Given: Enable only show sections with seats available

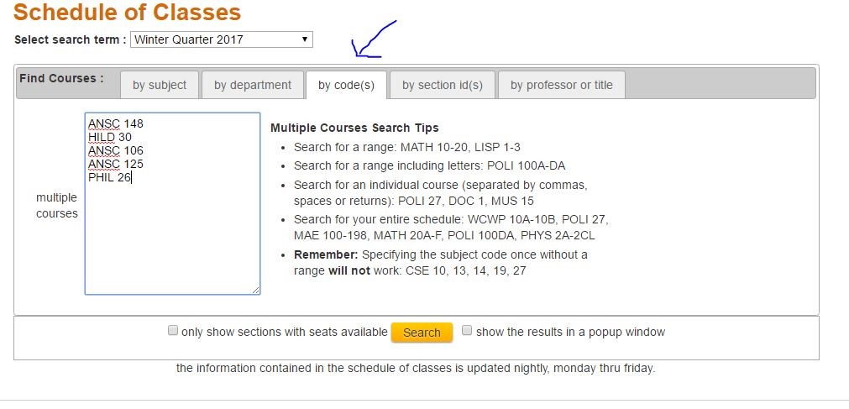Looking at the screenshot, I should pyautogui.click(x=173, y=330).
